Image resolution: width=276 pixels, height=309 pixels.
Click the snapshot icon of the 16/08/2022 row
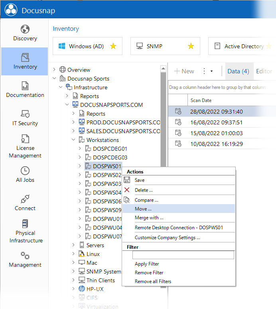point(178,122)
